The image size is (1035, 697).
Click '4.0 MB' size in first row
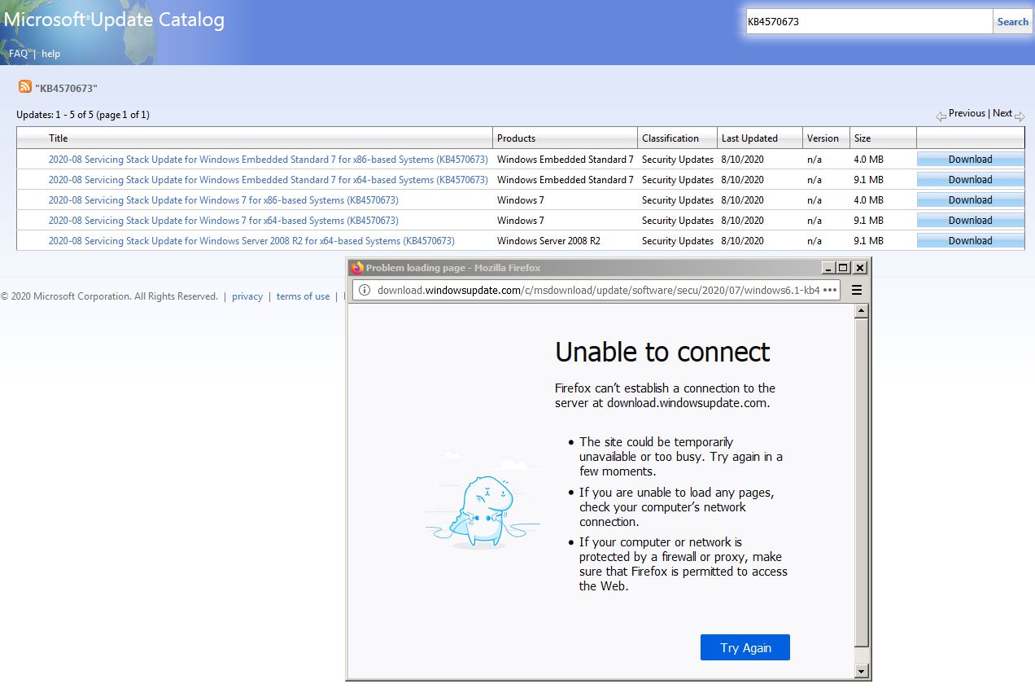[868, 160]
